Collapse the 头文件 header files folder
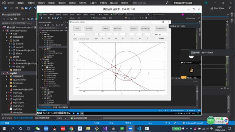This screenshot has height=132, width=235. point(7,41)
